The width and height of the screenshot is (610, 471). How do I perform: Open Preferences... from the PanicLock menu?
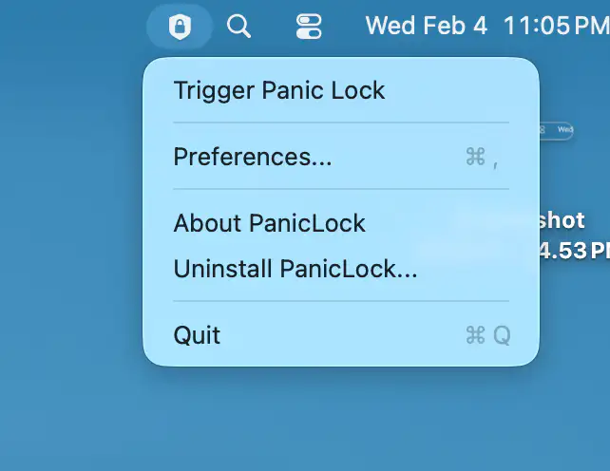pos(253,157)
